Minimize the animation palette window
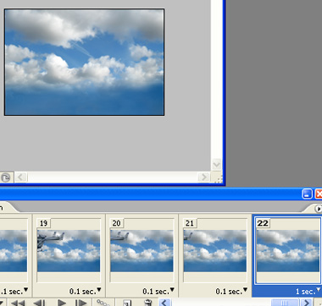Screen dimensions: 322x306 [x=307, y=194]
